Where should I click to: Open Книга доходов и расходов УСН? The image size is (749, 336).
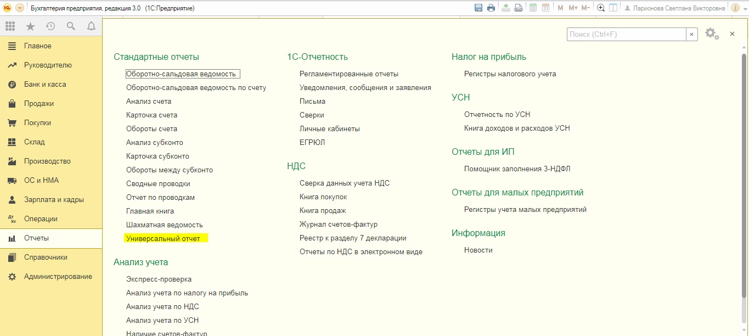517,128
